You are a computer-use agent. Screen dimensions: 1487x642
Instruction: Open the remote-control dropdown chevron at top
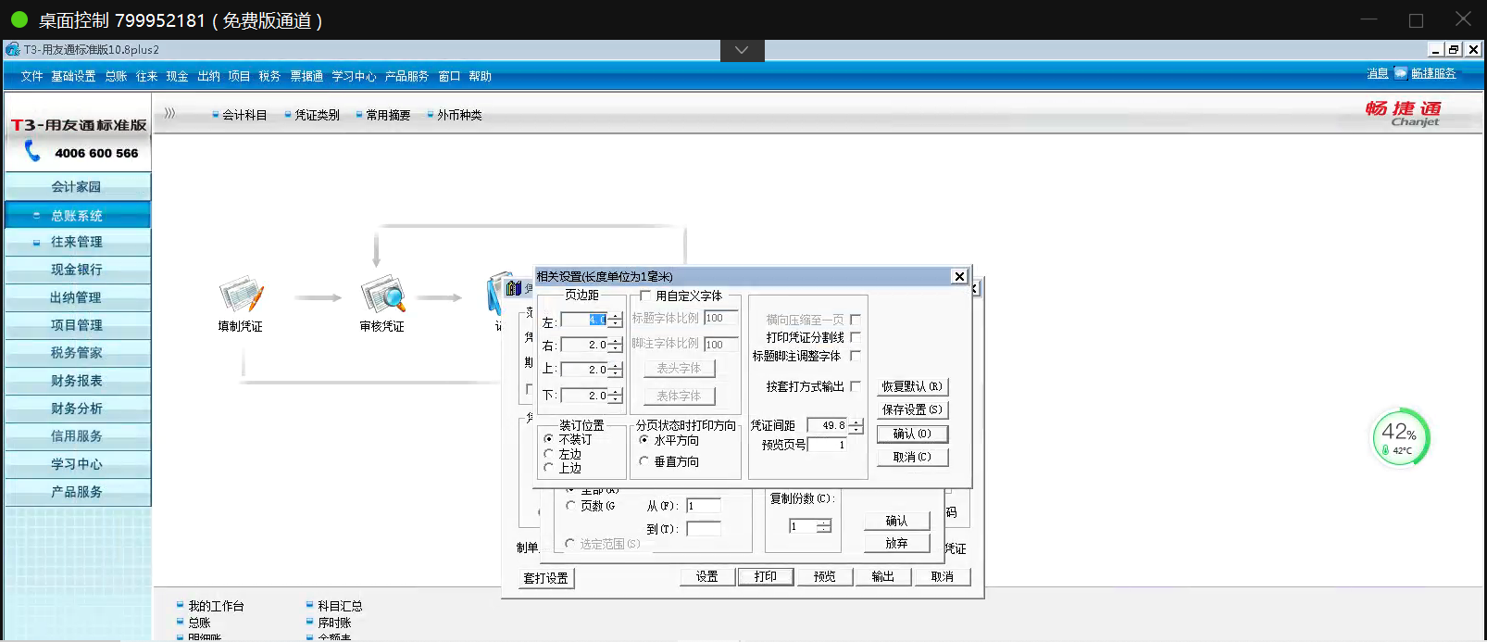742,50
